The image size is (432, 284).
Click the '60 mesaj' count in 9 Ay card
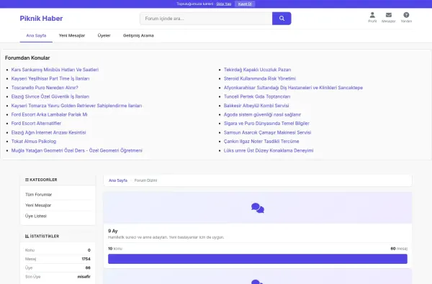[399, 249]
